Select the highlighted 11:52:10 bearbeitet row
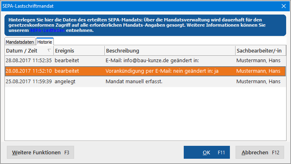This screenshot has width=291, height=164. click(145, 71)
